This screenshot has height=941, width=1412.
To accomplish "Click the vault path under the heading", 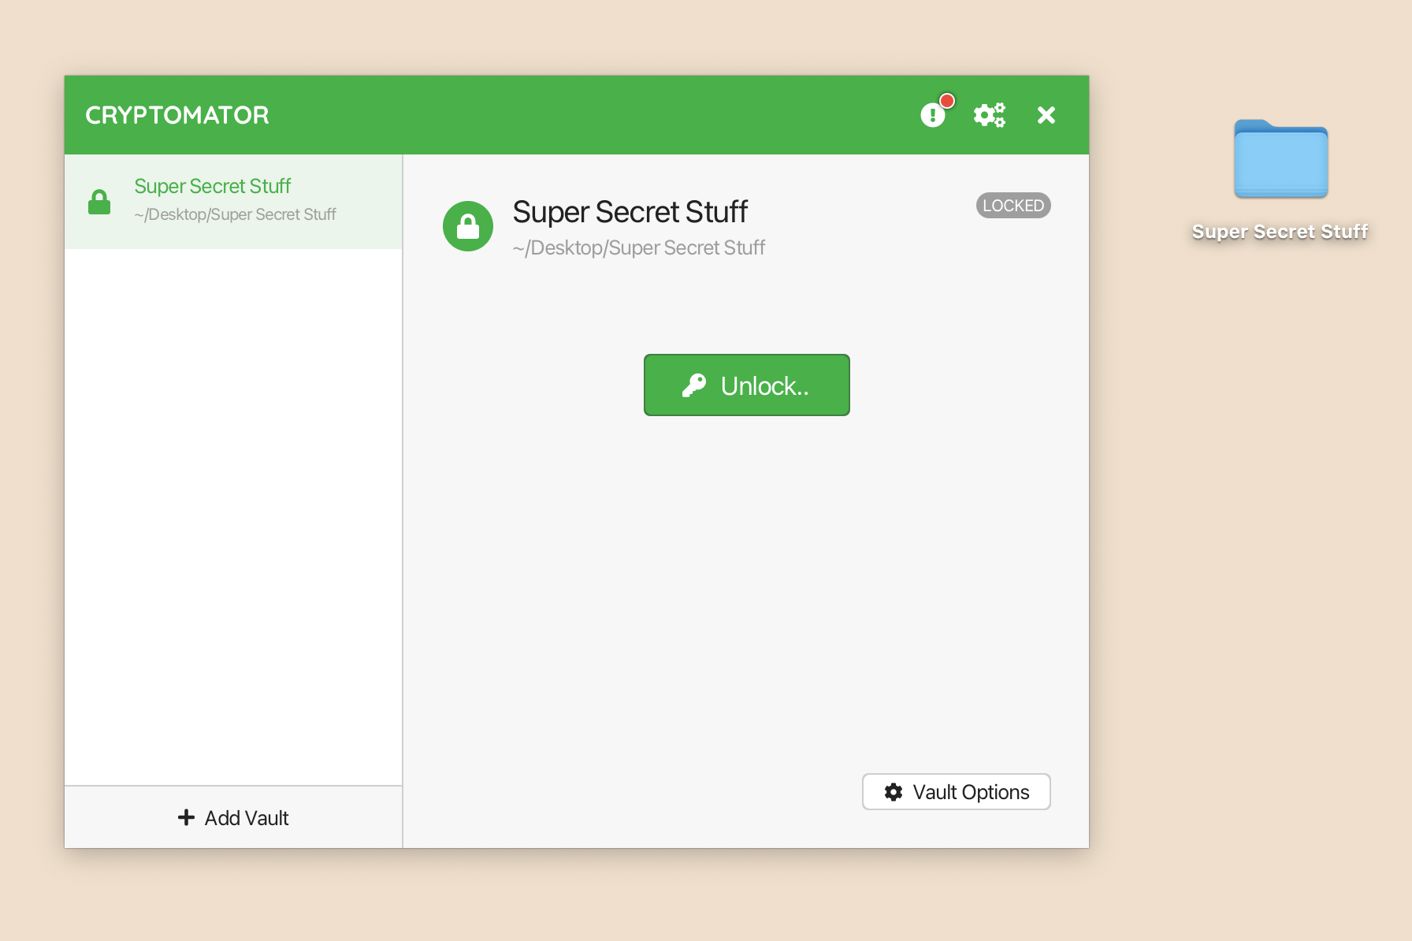I will (x=638, y=247).
